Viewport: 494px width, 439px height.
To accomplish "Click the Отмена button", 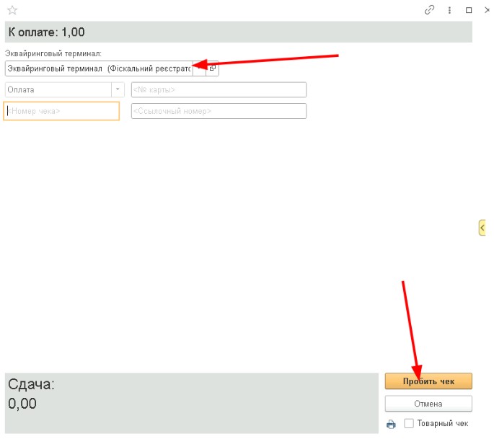I will (428, 404).
